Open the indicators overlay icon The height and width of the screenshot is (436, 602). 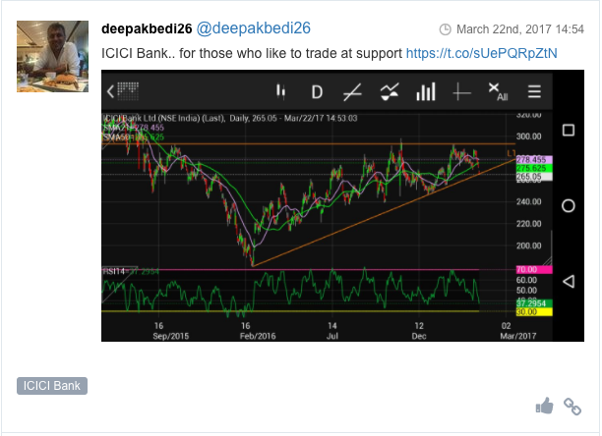(390, 92)
